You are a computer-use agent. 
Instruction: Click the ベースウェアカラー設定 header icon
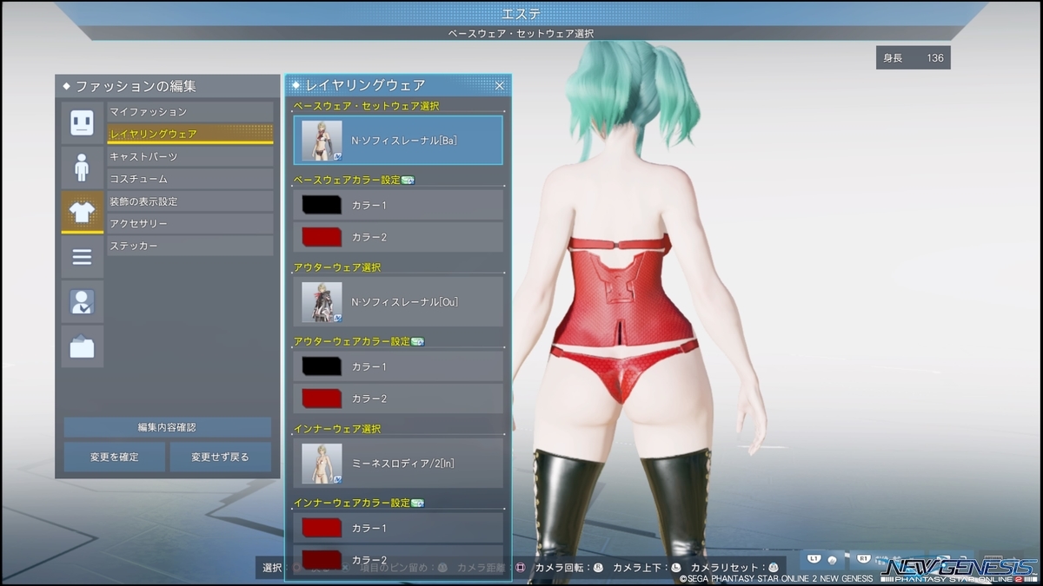click(x=409, y=180)
